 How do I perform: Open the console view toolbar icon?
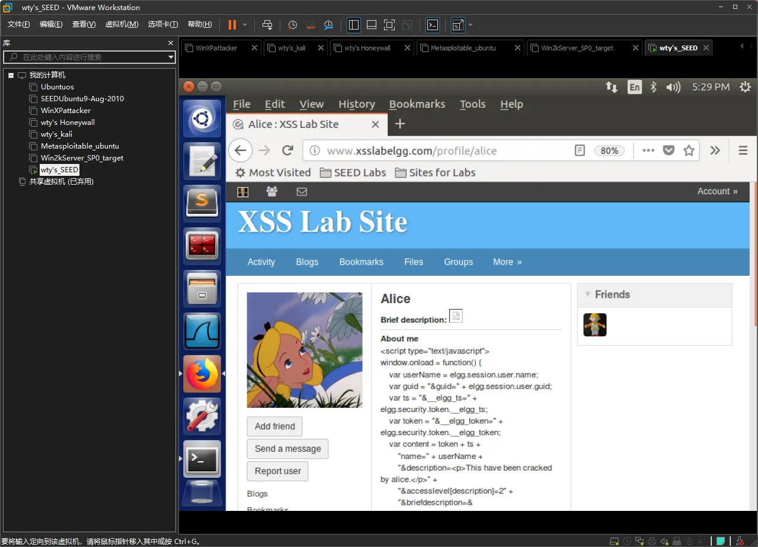(x=433, y=25)
